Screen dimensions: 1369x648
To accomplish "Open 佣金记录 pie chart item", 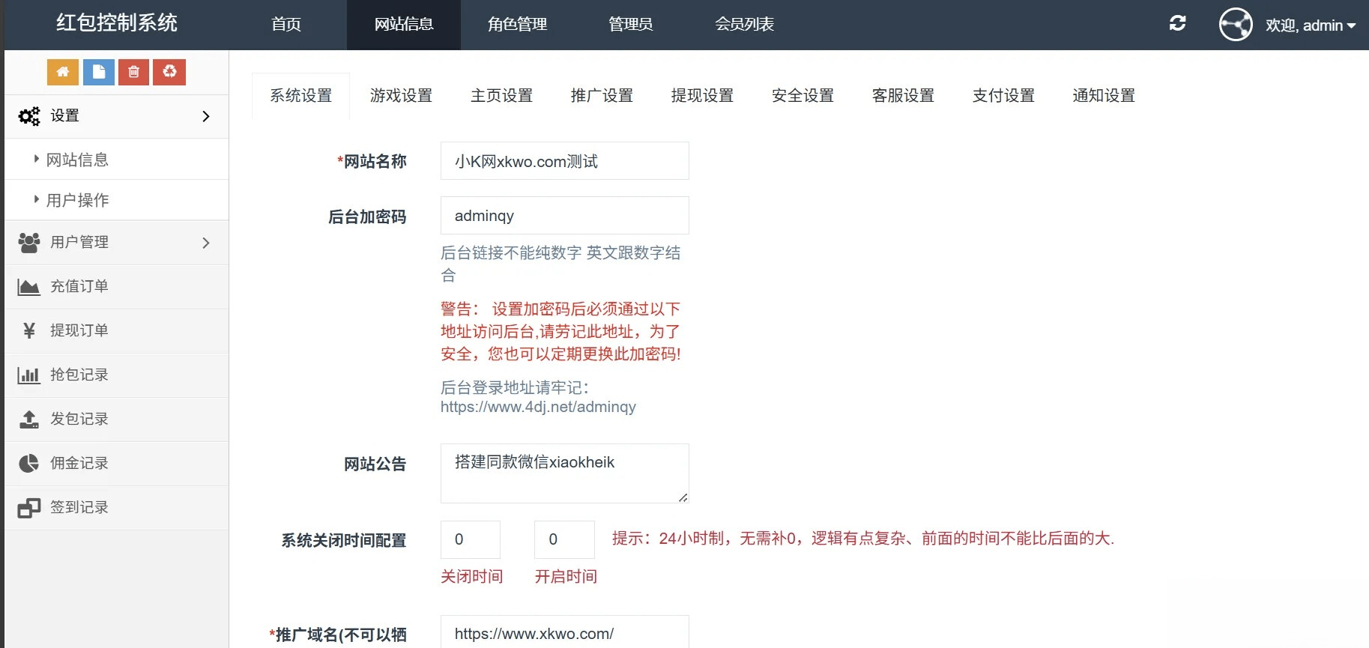I will tap(79, 463).
